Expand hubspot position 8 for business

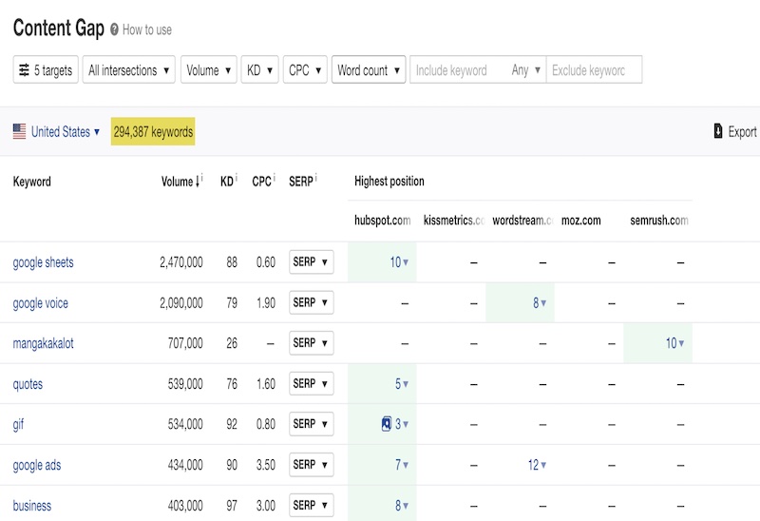coord(402,506)
